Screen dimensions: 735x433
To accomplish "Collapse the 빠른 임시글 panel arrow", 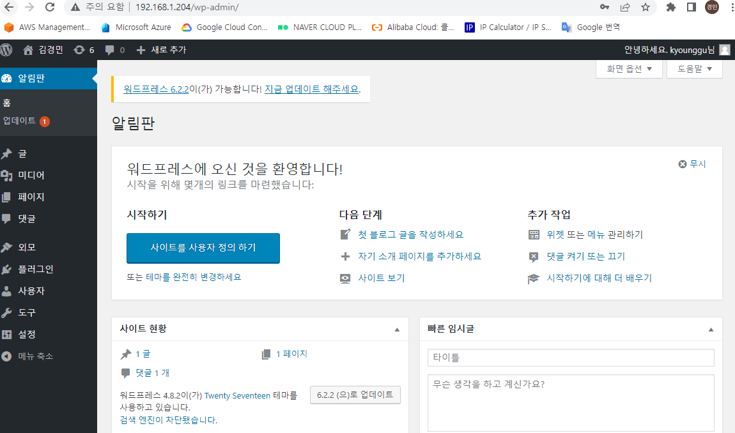I will pyautogui.click(x=711, y=330).
